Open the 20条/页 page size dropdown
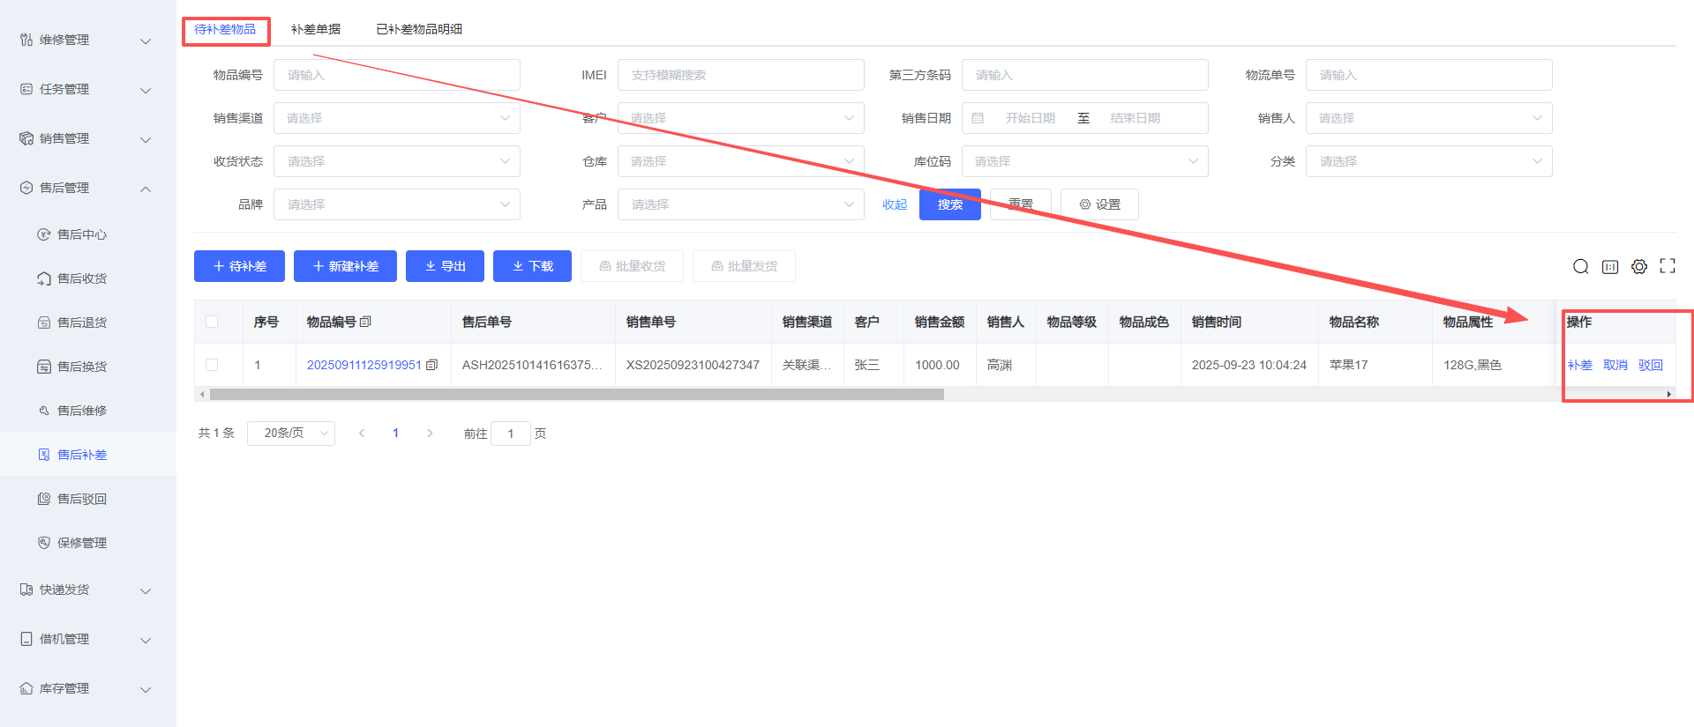This screenshot has width=1694, height=727. [290, 433]
